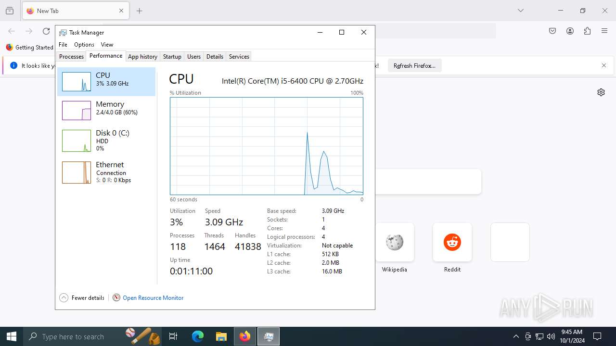Screen dimensions: 616x346
Task: Click the Task Manager title bar icon
Action: [63, 33]
